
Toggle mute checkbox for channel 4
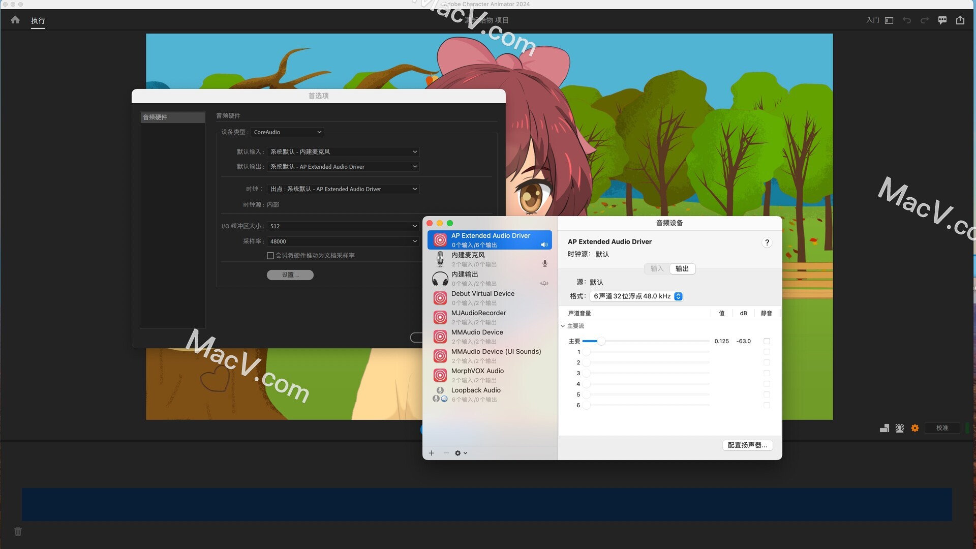pos(767,384)
